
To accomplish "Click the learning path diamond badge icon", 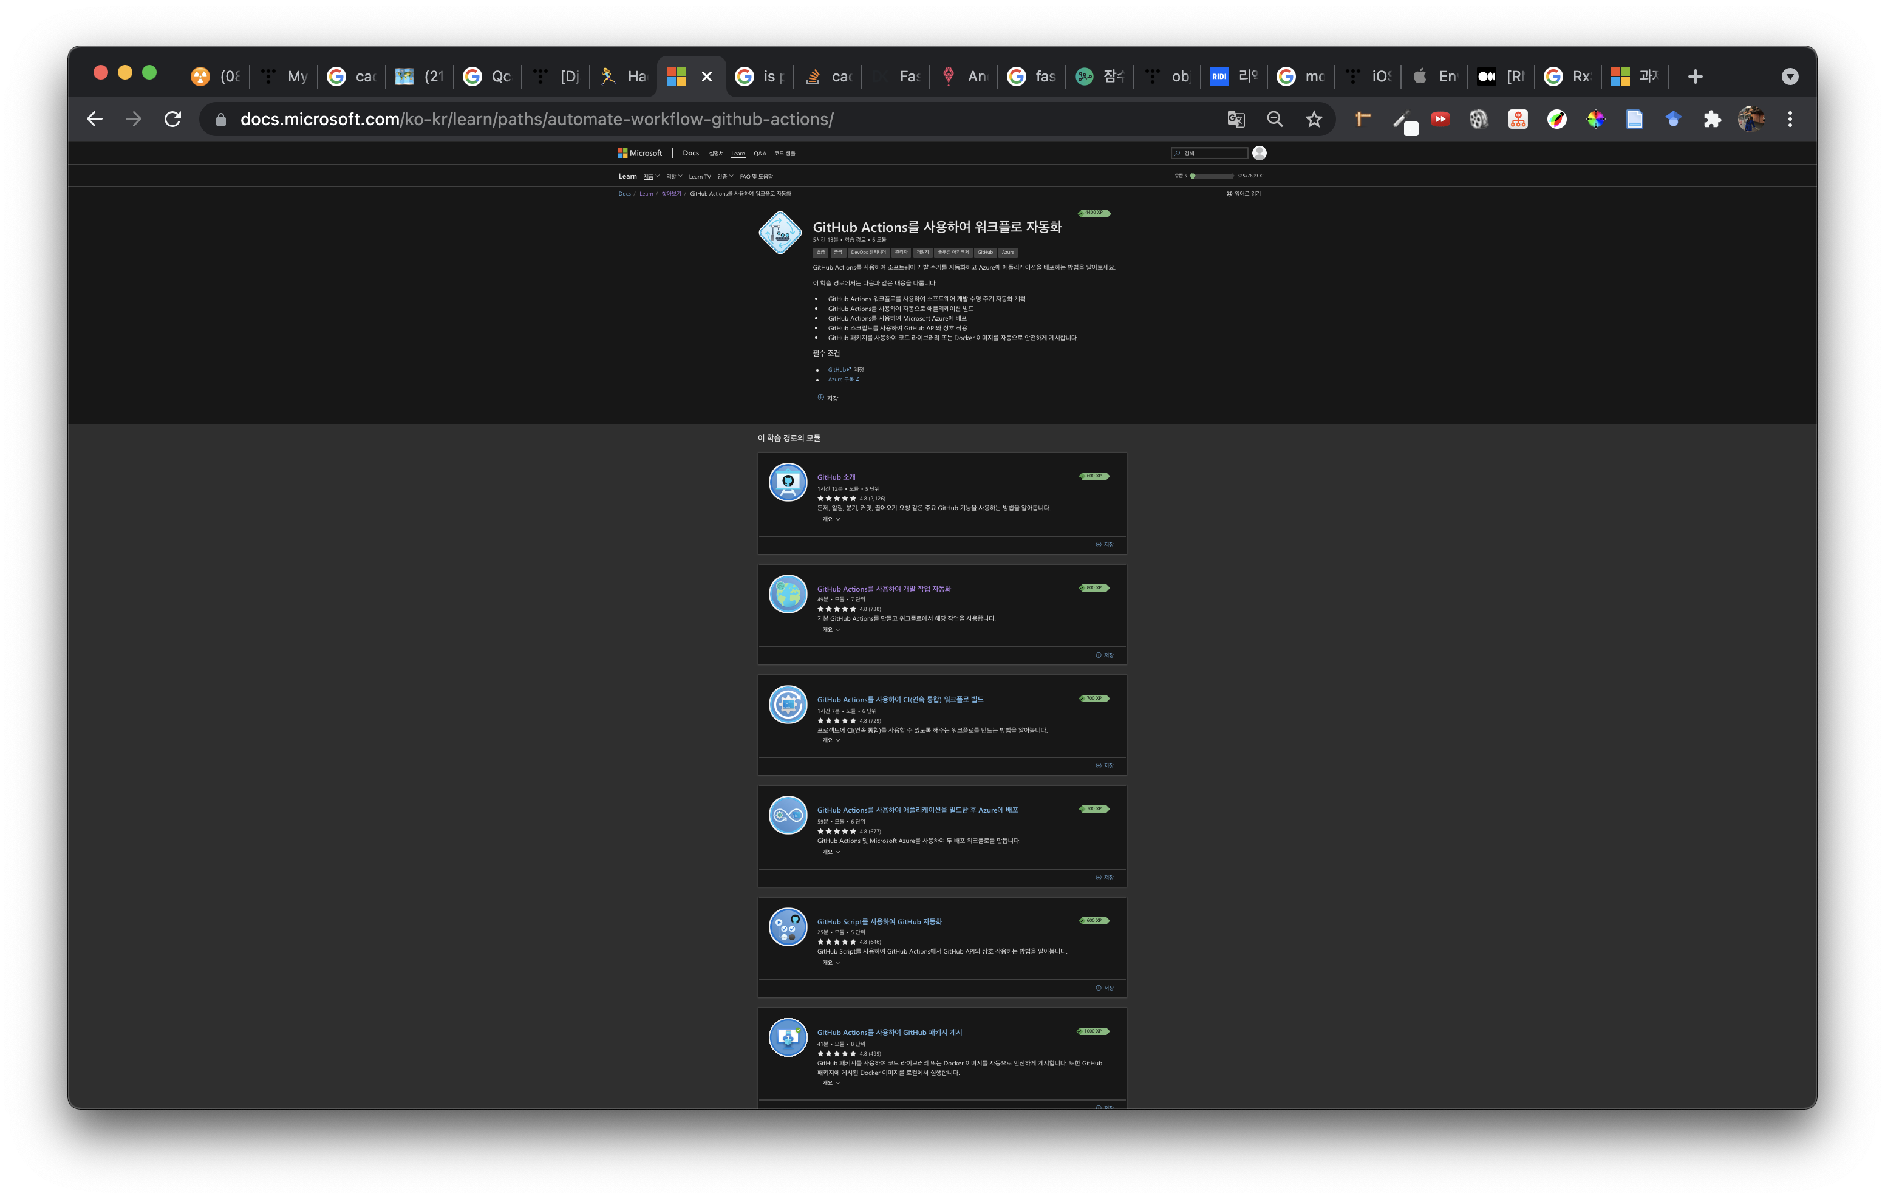I will click(x=780, y=233).
